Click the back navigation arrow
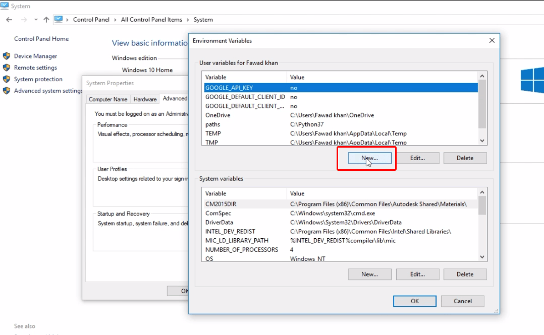Image resolution: width=544 pixels, height=335 pixels. pyautogui.click(x=9, y=20)
